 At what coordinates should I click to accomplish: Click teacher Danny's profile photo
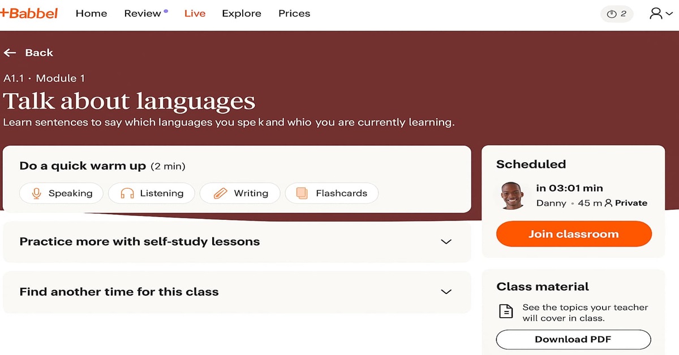[x=513, y=196]
